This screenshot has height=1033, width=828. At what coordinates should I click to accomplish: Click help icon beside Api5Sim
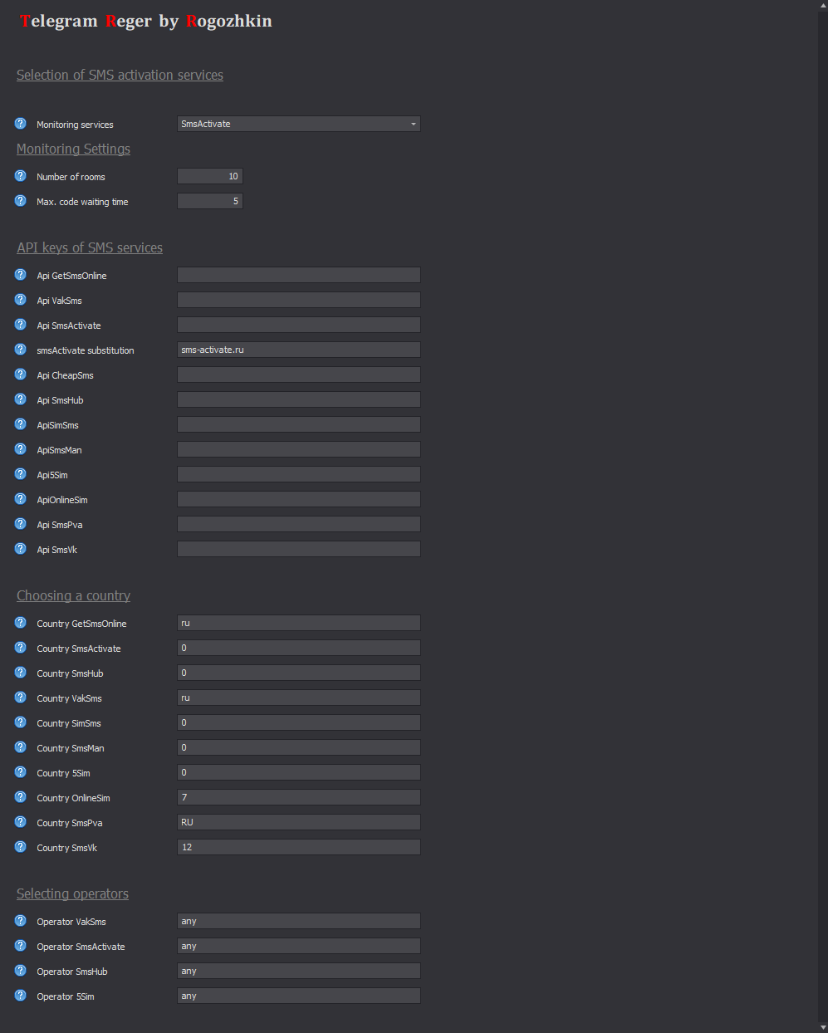click(21, 474)
